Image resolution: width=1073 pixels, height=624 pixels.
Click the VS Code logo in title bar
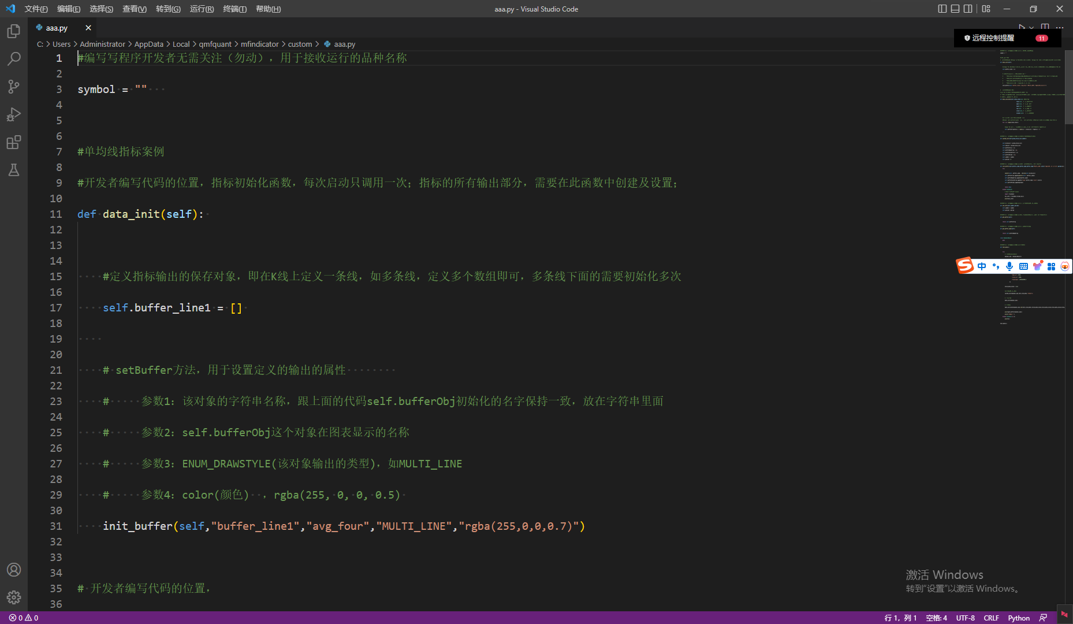(x=10, y=9)
